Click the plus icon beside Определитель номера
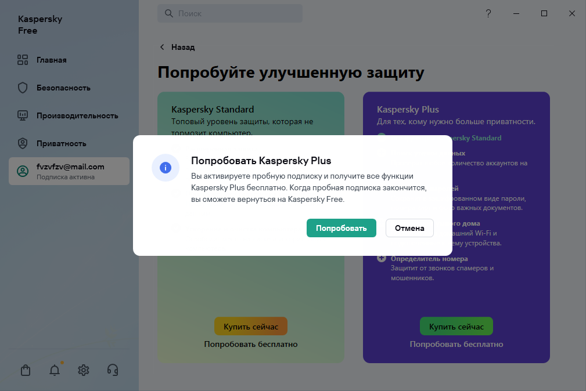586x391 pixels. click(x=381, y=258)
